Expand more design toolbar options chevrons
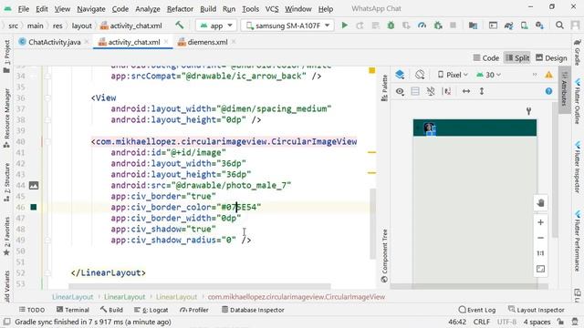 click(535, 75)
